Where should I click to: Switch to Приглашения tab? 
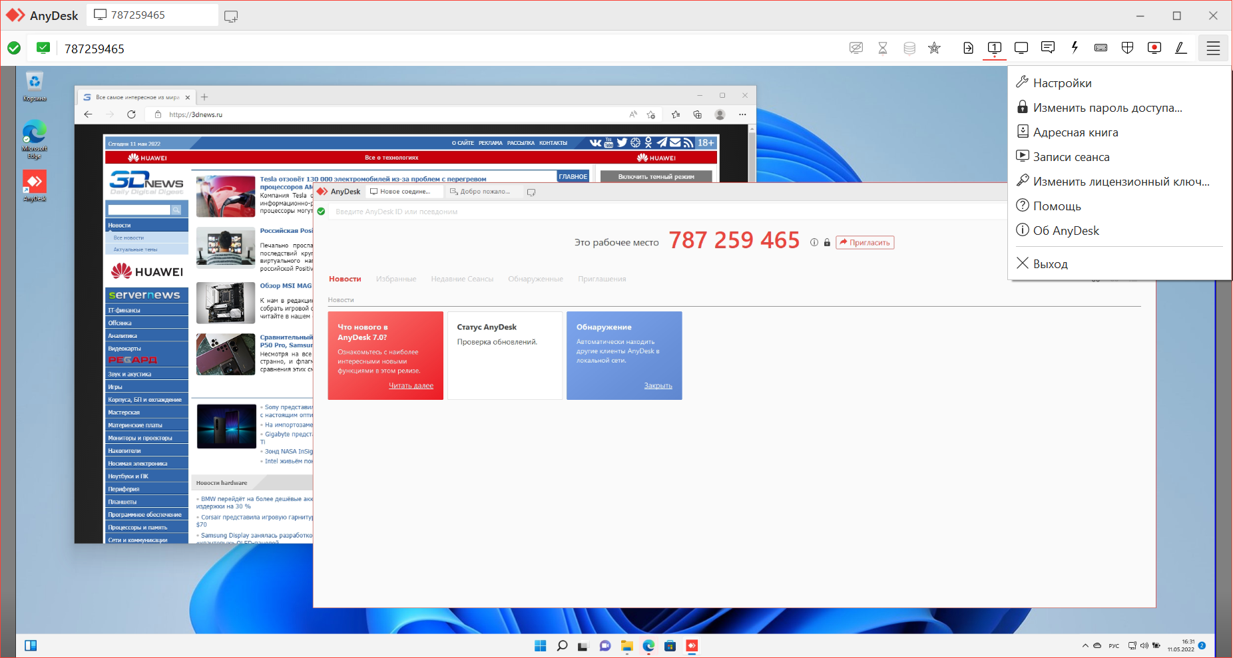click(x=602, y=279)
